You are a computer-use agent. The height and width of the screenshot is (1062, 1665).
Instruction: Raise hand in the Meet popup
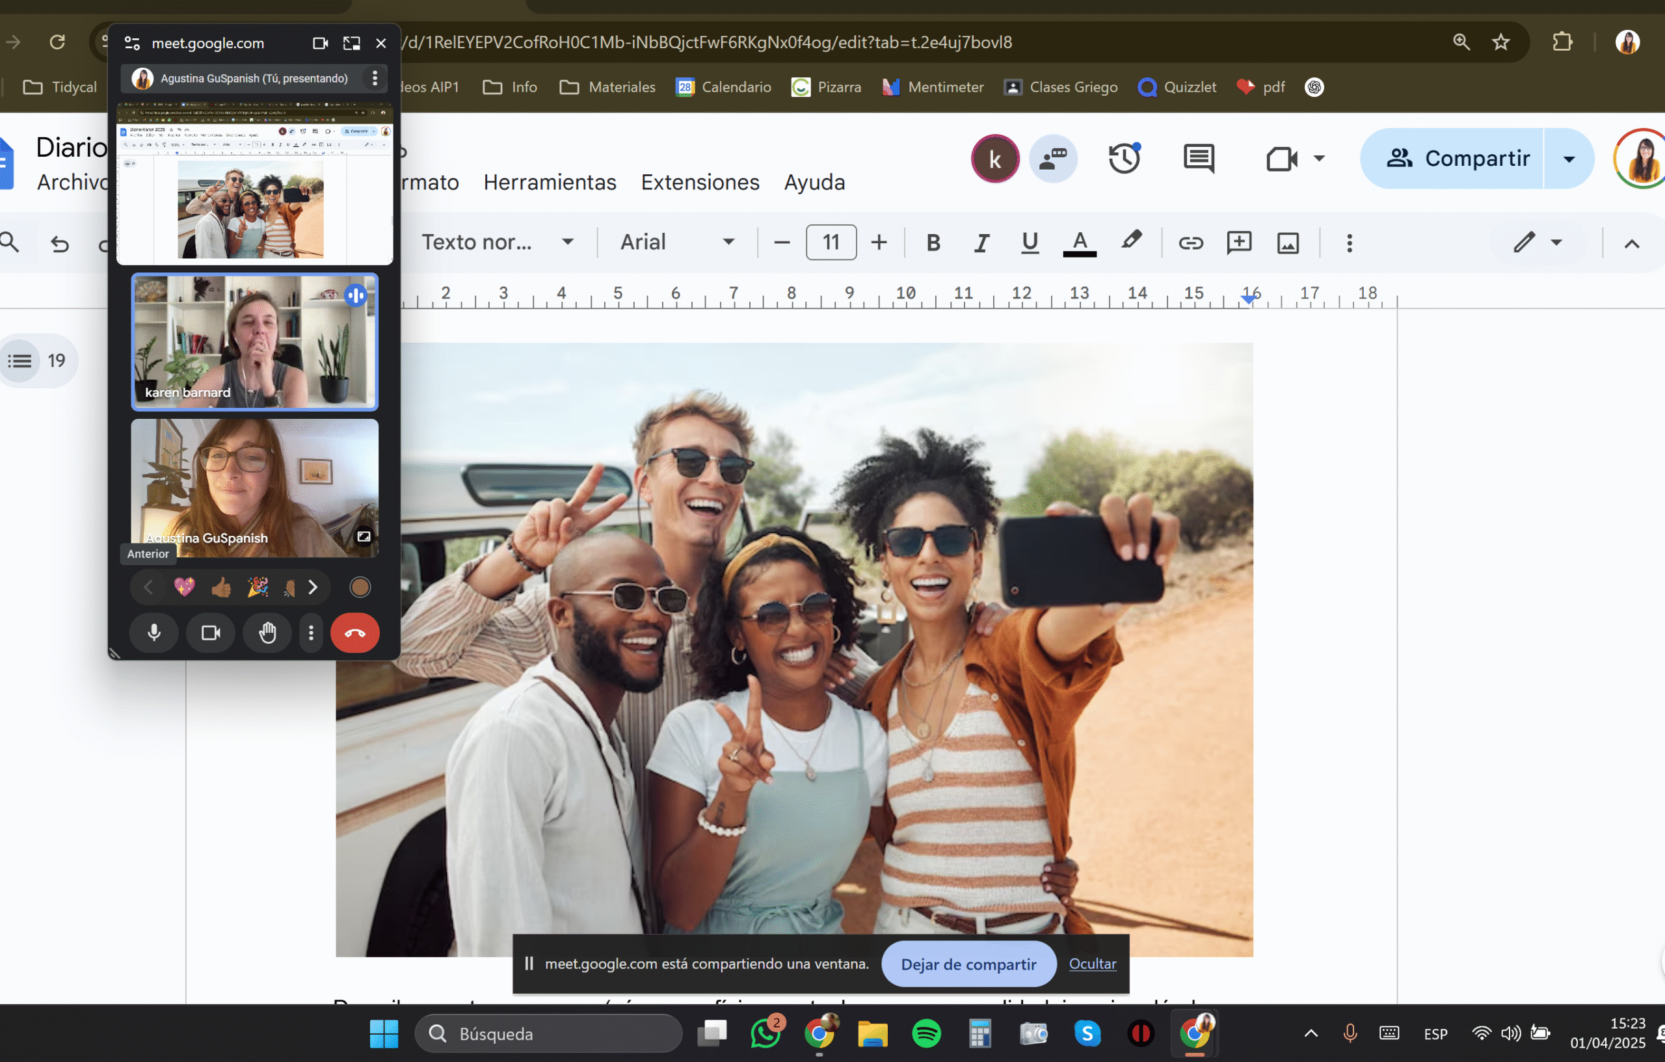[x=267, y=633]
